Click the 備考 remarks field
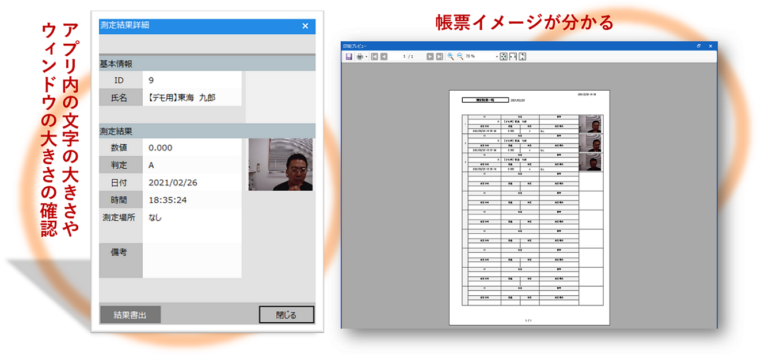This screenshot has height=355, width=758. 192,260
